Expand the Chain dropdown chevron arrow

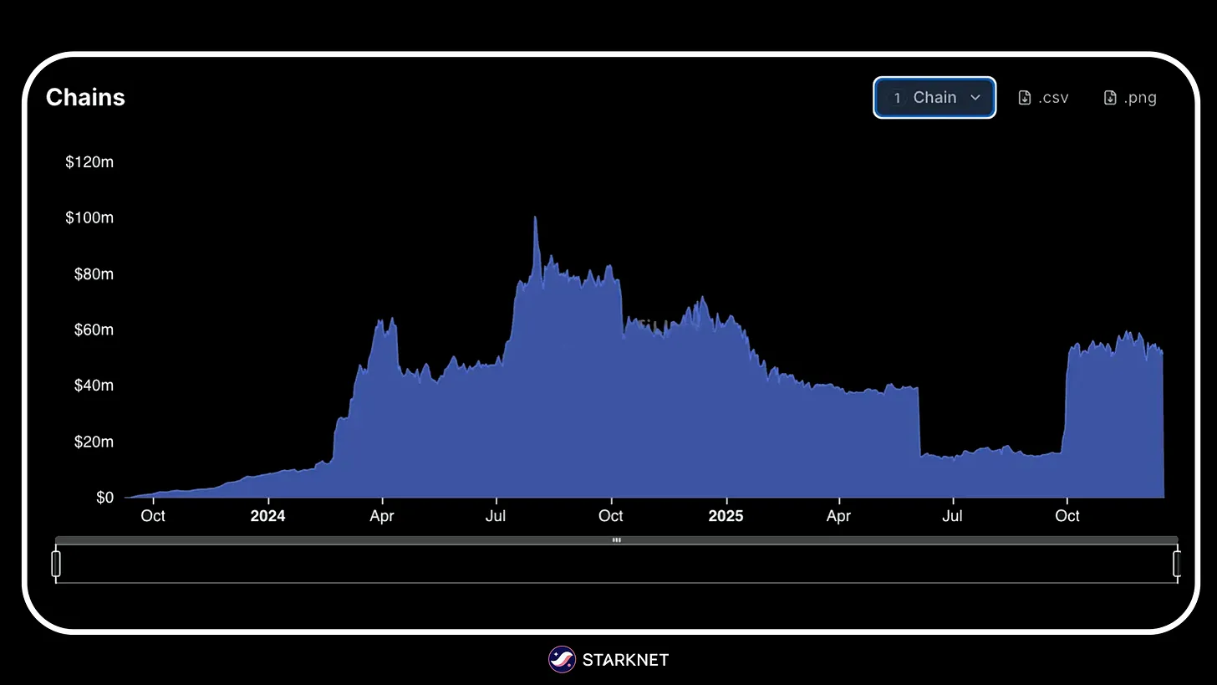(x=975, y=98)
